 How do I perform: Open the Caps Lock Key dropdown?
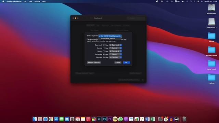[116, 45]
